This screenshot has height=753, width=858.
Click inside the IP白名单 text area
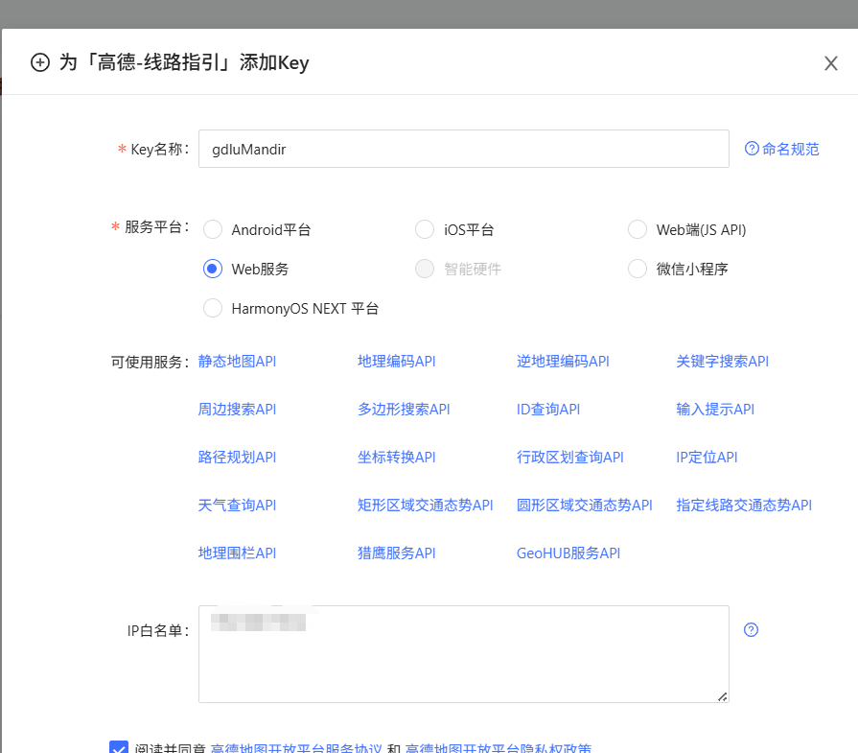pos(463,654)
